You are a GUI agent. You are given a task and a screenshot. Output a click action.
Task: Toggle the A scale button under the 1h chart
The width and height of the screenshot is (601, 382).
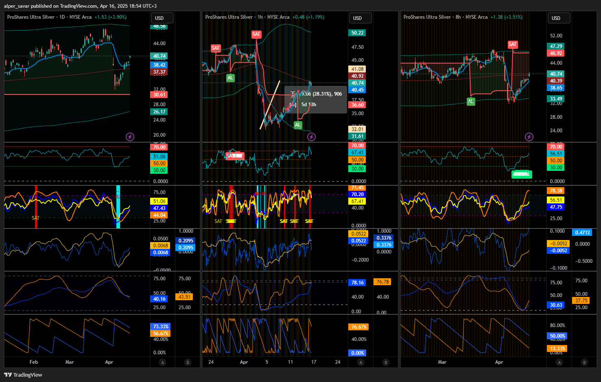tap(361, 362)
